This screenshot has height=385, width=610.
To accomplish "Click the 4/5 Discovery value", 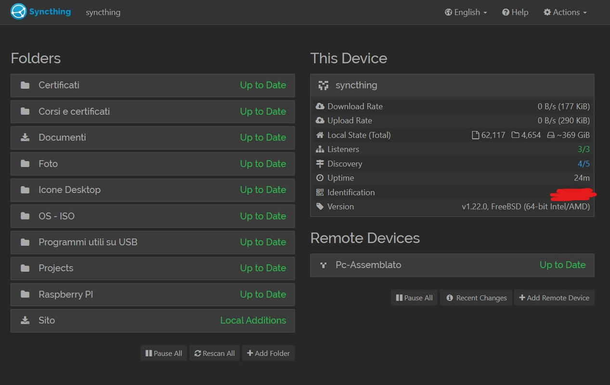I will point(584,164).
